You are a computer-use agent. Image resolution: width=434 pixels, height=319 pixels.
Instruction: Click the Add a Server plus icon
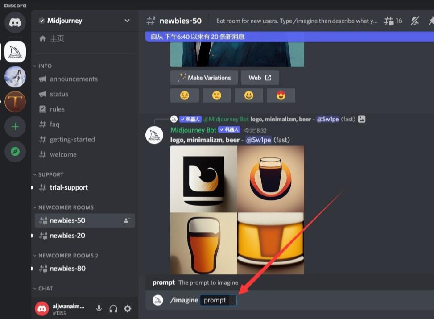15,127
